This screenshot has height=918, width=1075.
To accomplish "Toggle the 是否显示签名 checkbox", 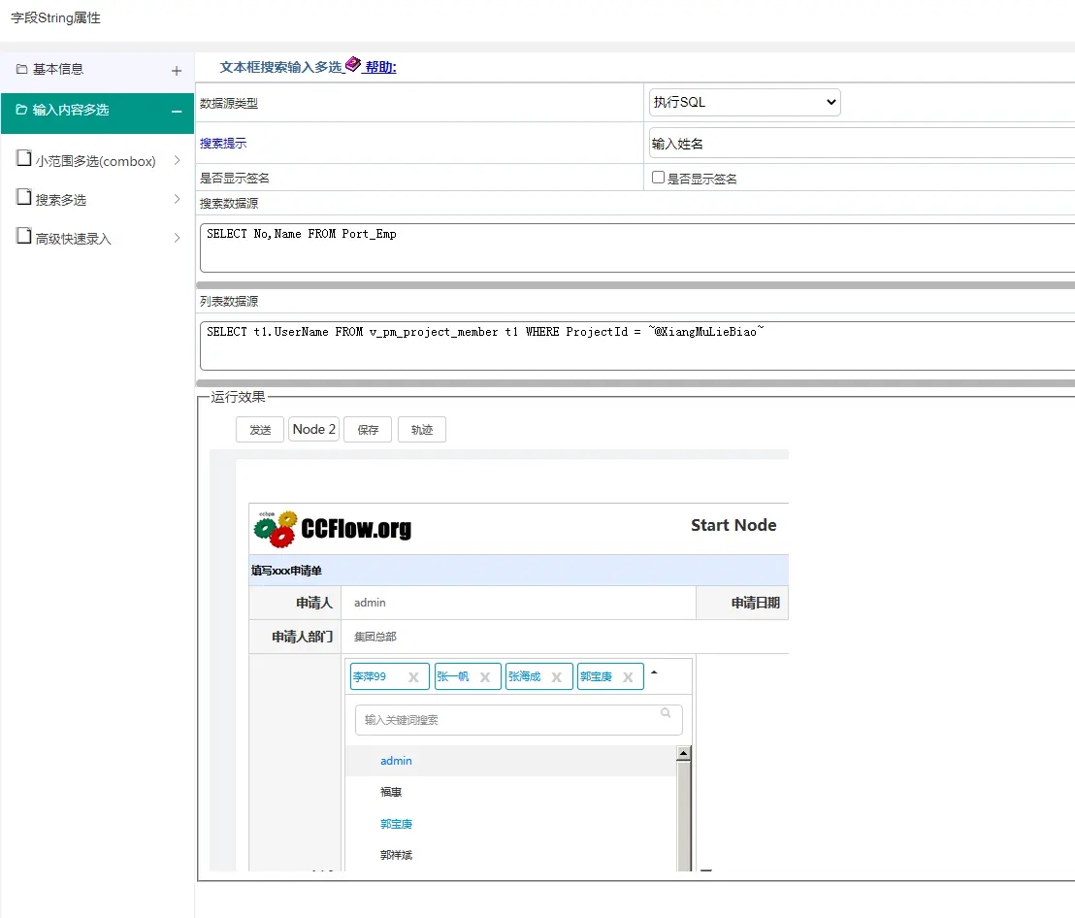I will (x=658, y=178).
